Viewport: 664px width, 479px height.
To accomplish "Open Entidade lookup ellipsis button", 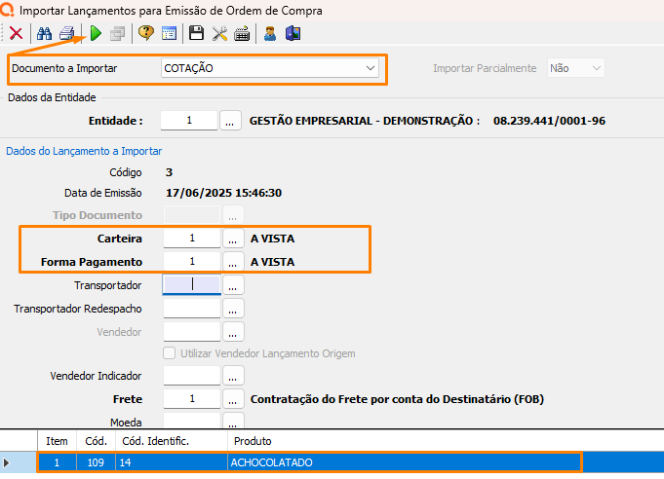I will click(230, 121).
